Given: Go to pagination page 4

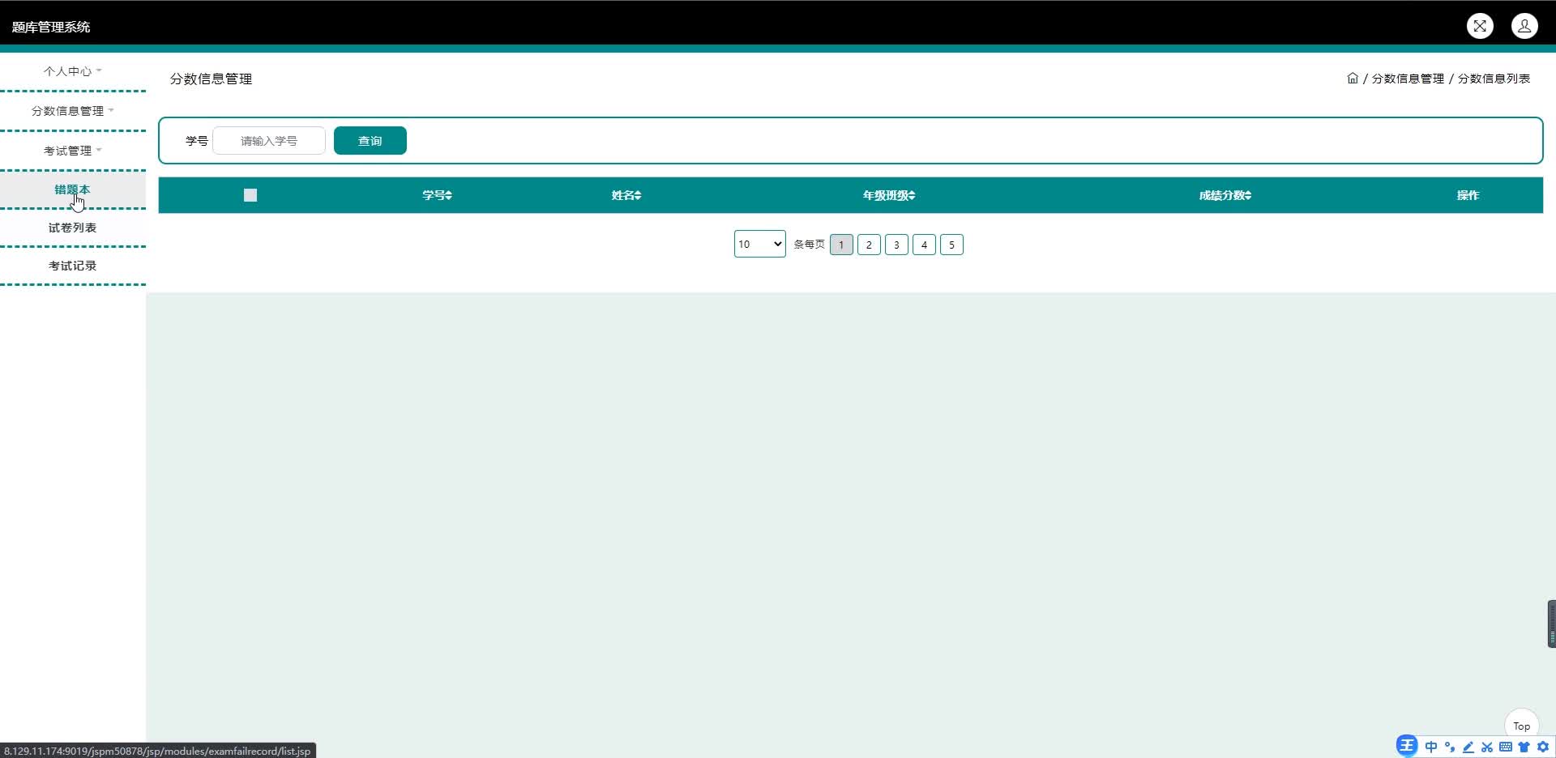Looking at the screenshot, I should [924, 245].
